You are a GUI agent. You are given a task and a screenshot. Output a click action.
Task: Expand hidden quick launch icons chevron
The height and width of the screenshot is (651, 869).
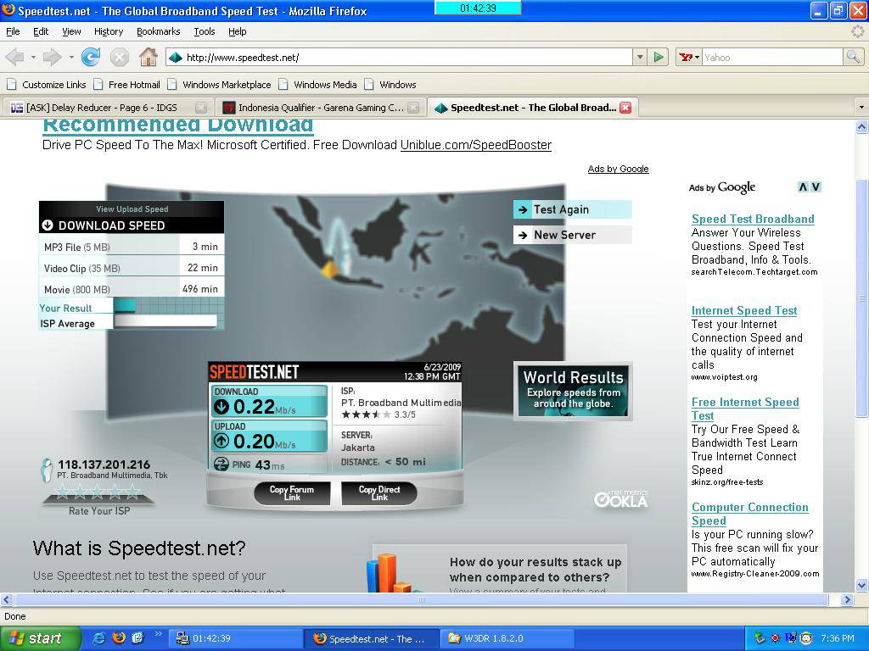coord(158,634)
